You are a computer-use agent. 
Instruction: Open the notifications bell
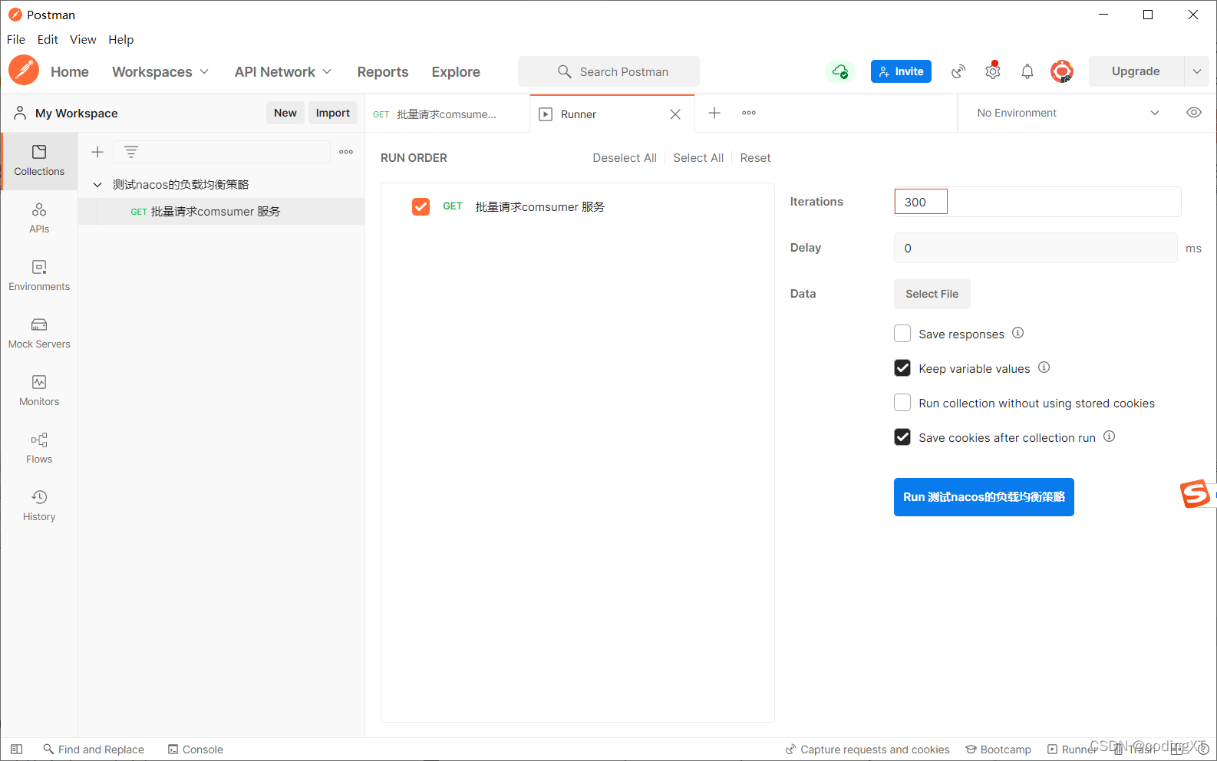pyautogui.click(x=1027, y=71)
